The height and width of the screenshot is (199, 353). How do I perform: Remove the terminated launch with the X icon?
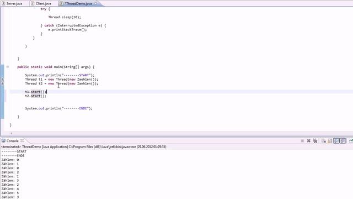coord(309,141)
